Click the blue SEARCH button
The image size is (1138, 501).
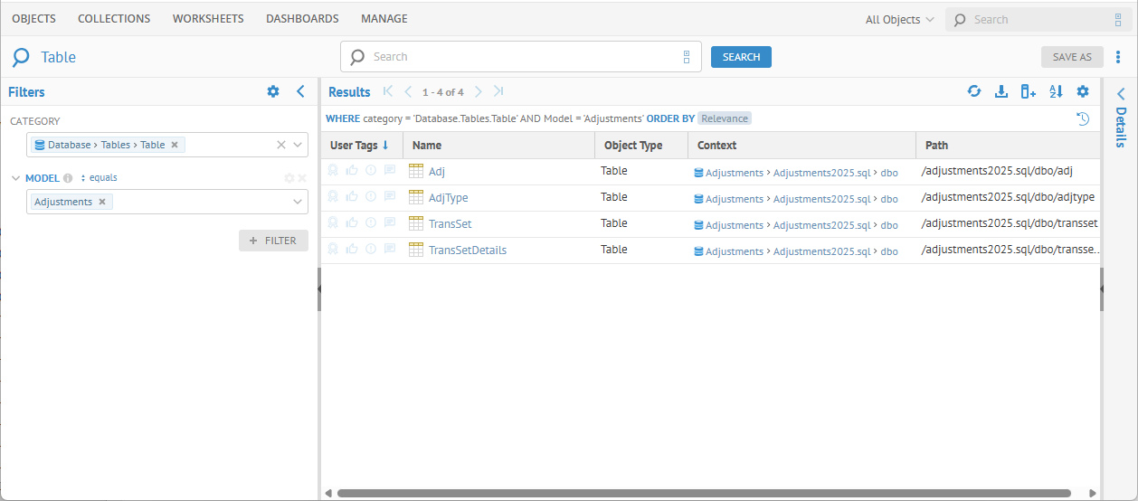pos(741,57)
